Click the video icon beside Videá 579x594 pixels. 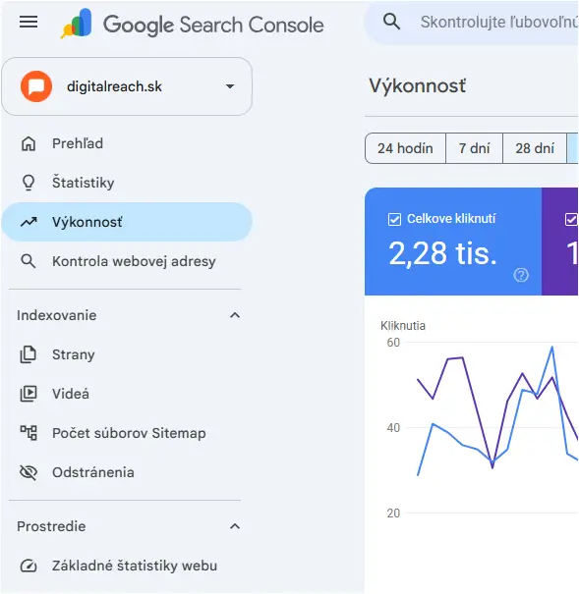(x=29, y=394)
